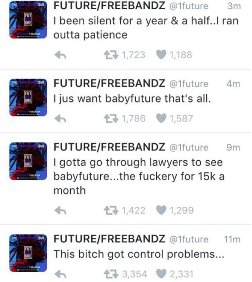Like the tweet with 1,587 likes
This screenshot has height=282, width=252.
162,119
